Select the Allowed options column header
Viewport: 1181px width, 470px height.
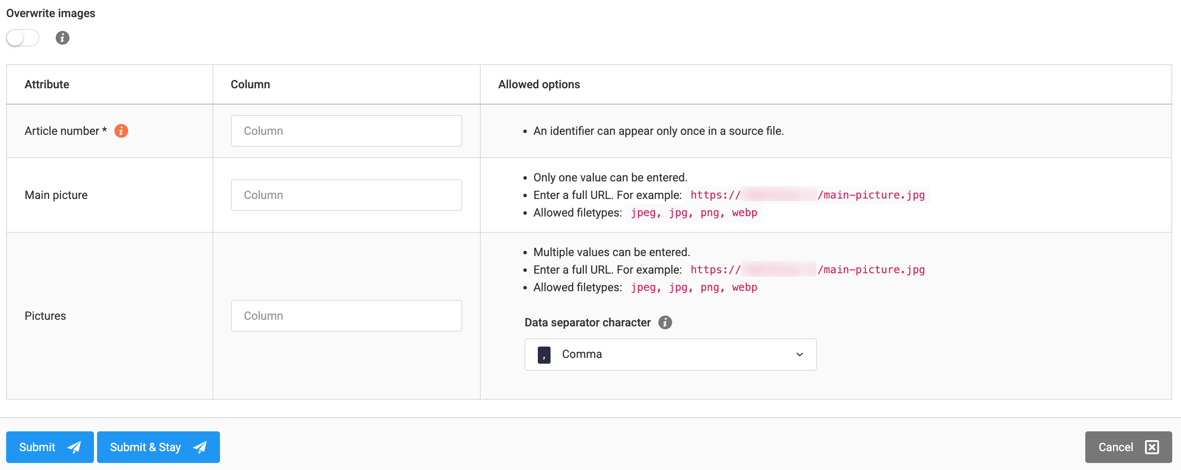click(x=539, y=84)
